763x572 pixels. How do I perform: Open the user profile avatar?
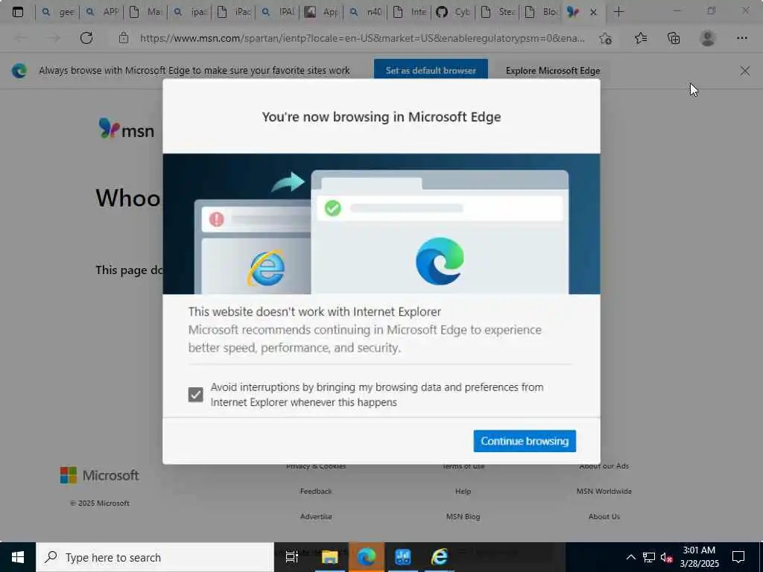click(x=708, y=38)
